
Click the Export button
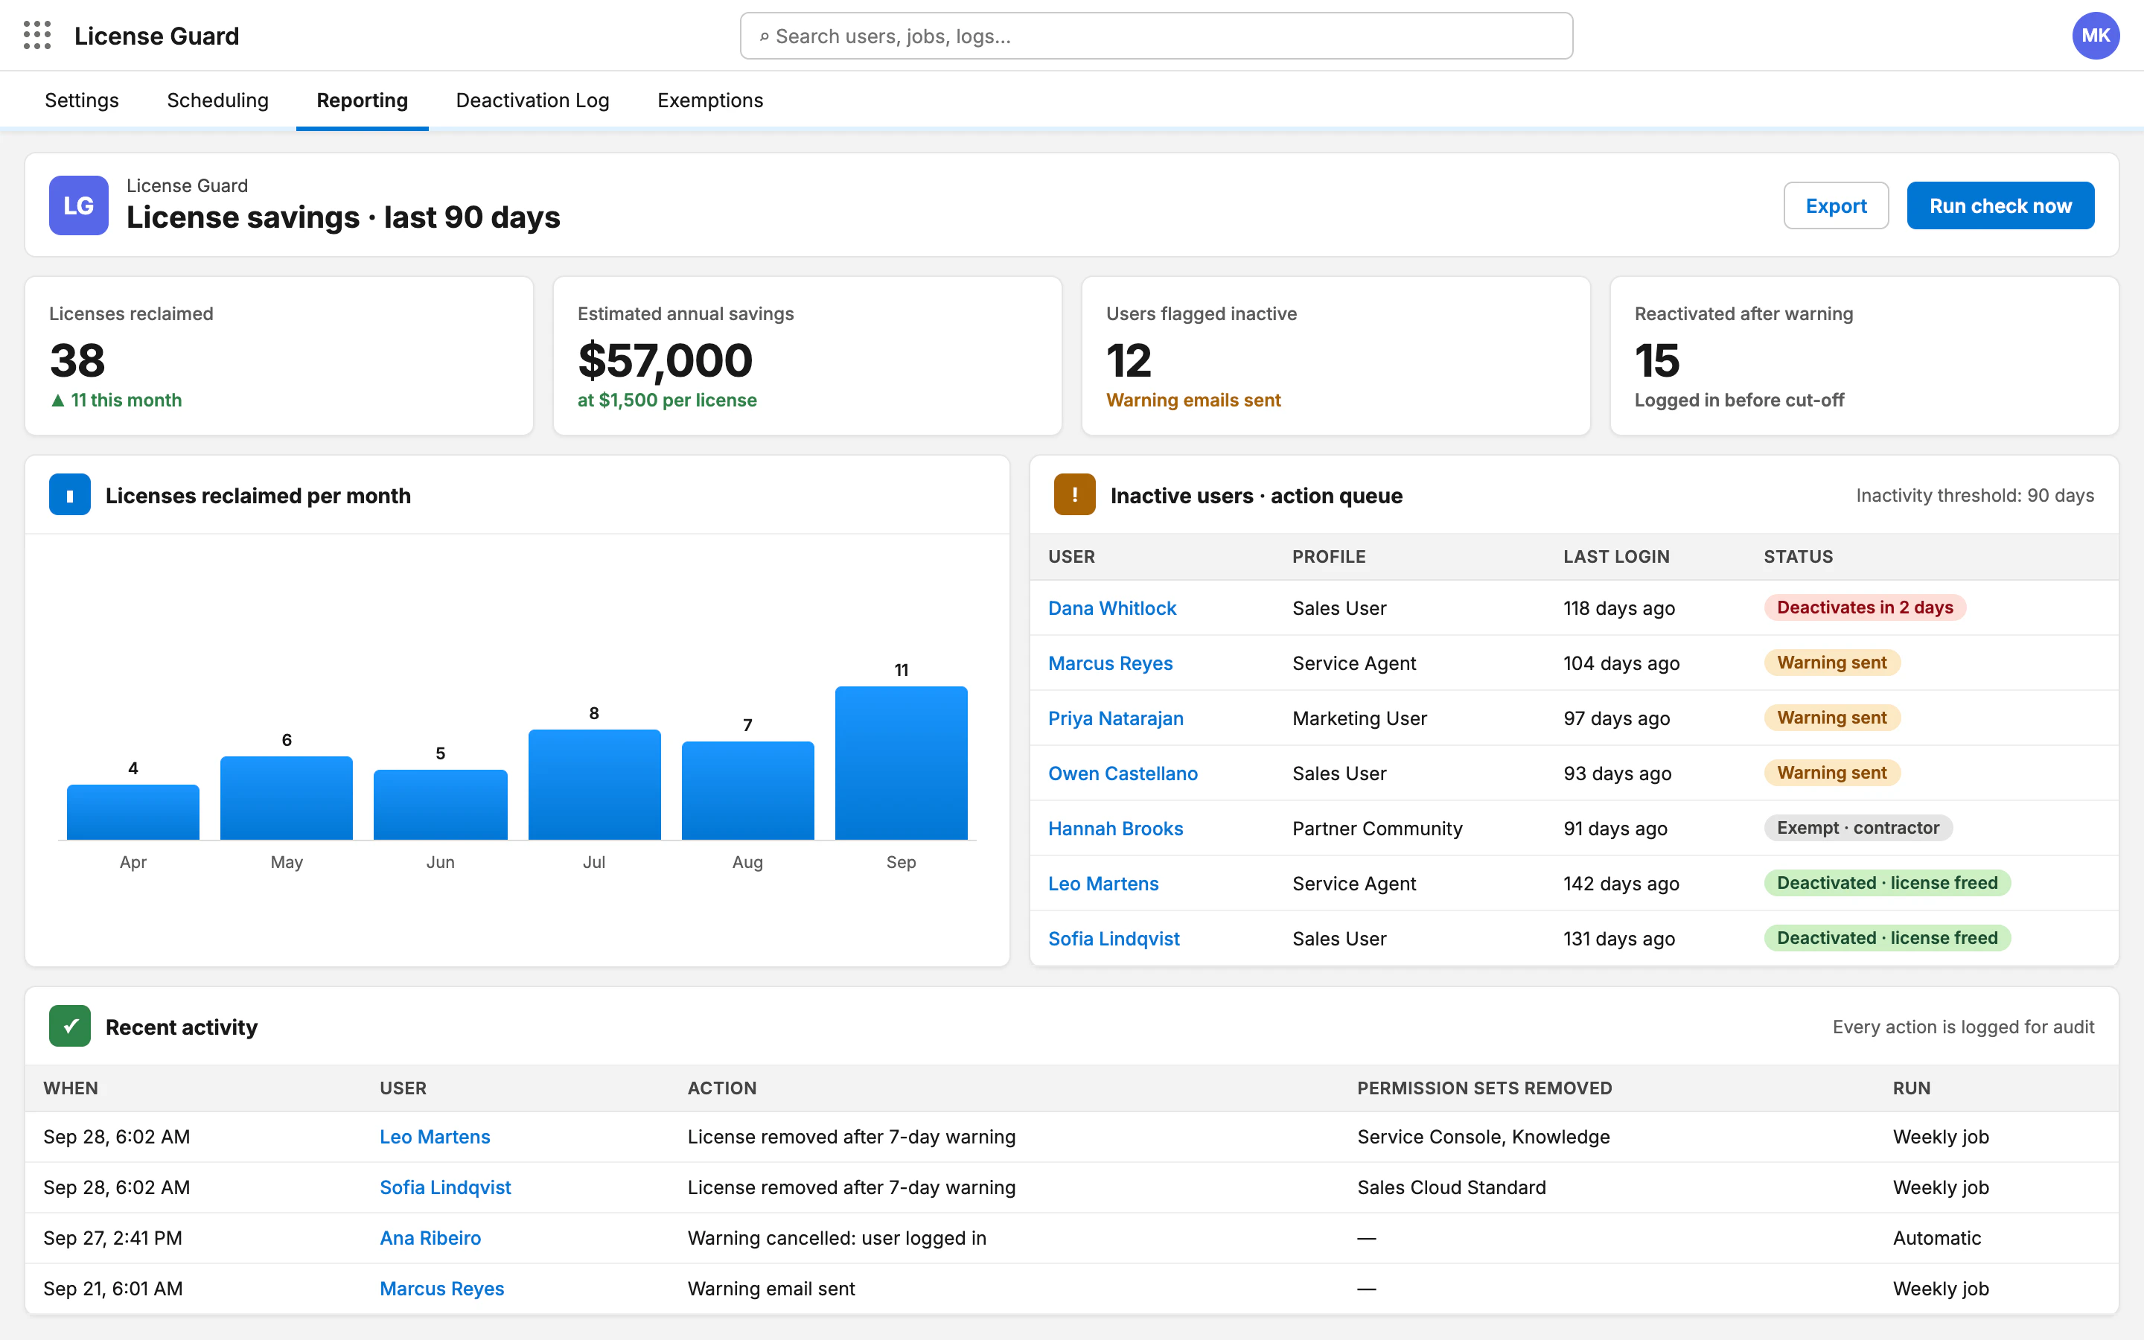(x=1836, y=205)
